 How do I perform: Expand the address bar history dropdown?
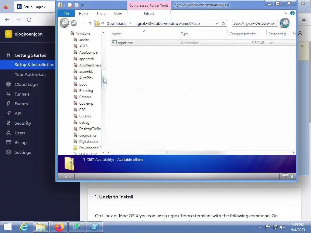tap(217, 24)
